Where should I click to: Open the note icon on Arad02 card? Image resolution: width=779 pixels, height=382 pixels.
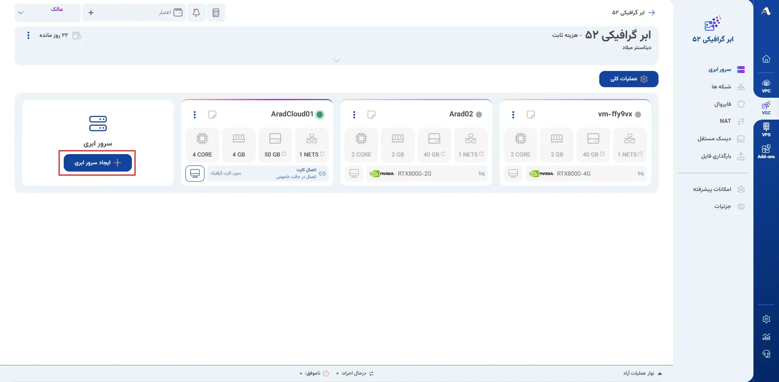point(371,115)
